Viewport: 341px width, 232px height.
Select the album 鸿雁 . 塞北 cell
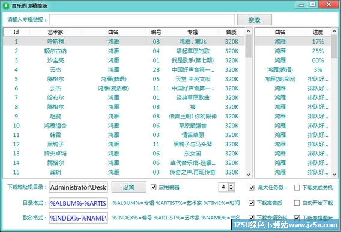(193, 41)
